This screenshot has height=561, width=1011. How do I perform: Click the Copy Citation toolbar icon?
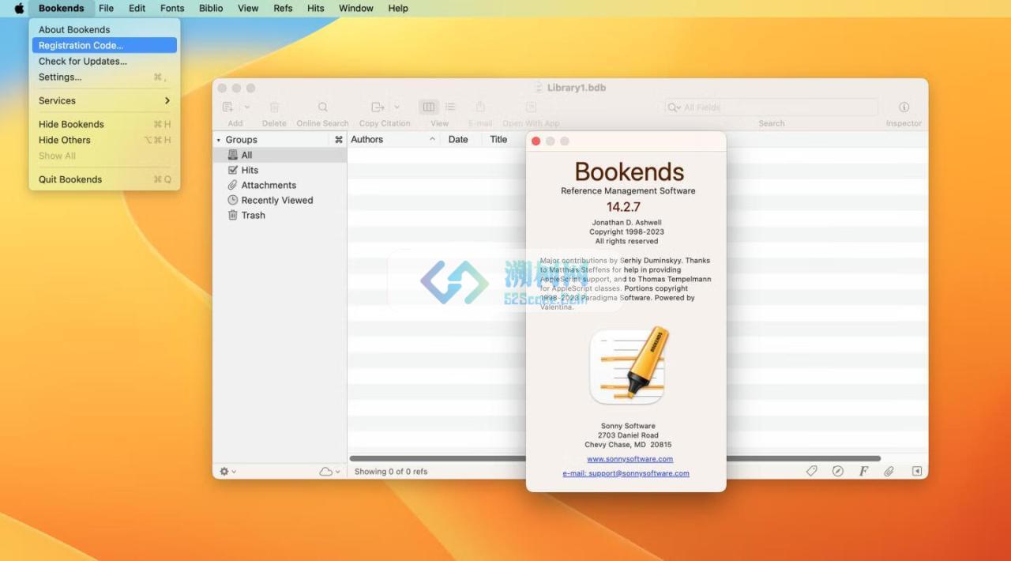tap(378, 107)
